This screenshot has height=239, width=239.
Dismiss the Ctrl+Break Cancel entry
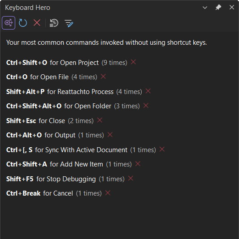point(108,193)
